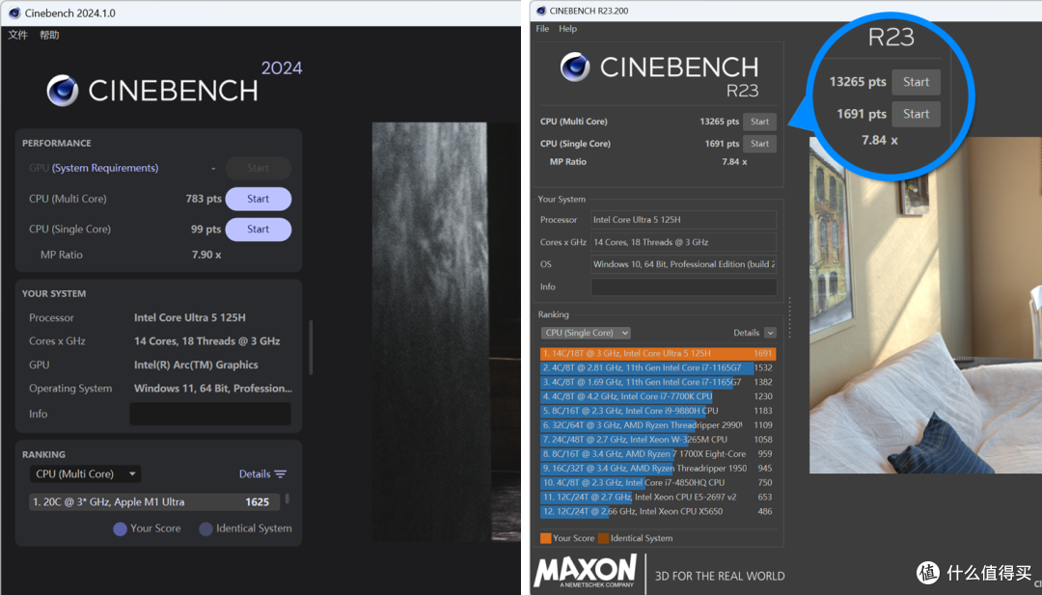Click the 783 pts multi core score in Cinebench 2024
The width and height of the screenshot is (1042, 595).
[204, 199]
